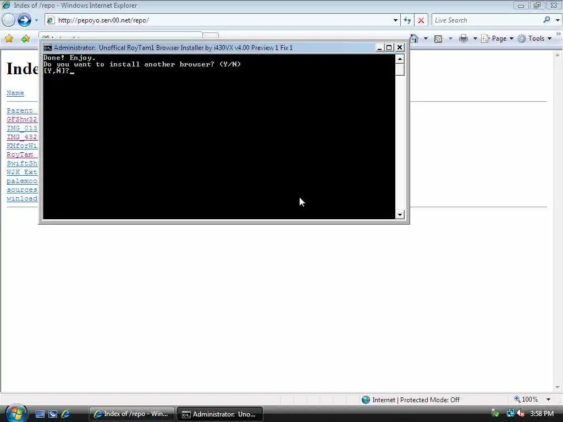Open the search provider options dropdown
The height and width of the screenshot is (422, 563).
click(558, 20)
